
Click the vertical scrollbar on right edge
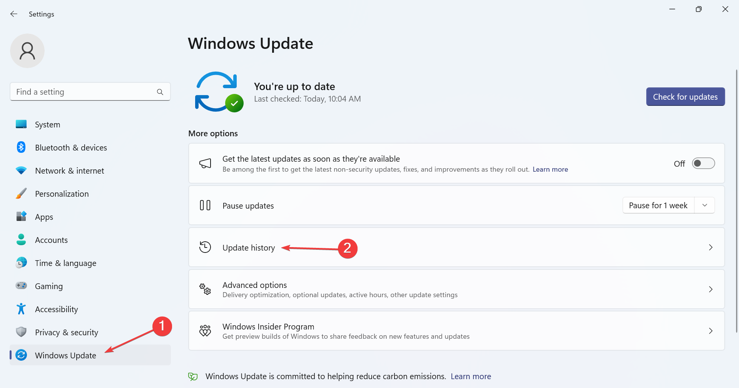pos(736,200)
